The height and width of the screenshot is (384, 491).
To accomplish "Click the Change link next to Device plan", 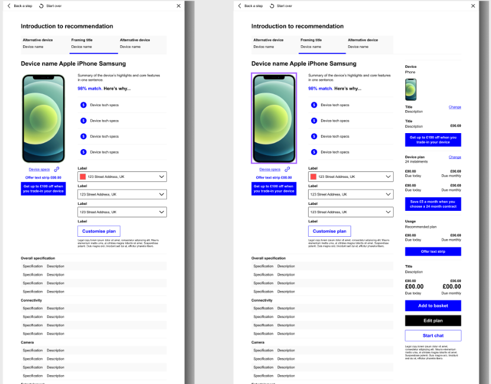I will point(454,157).
